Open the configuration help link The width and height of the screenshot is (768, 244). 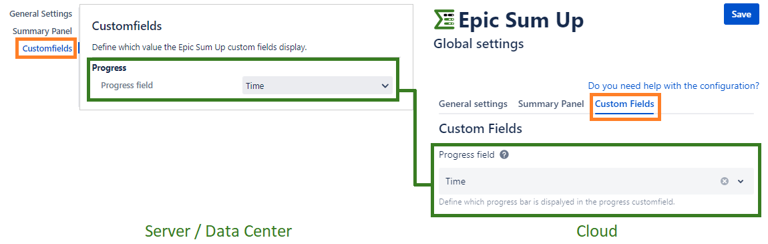pyautogui.click(x=673, y=86)
